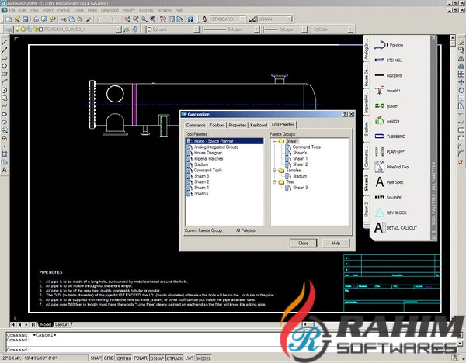Open the Dimension menu

click(110, 10)
